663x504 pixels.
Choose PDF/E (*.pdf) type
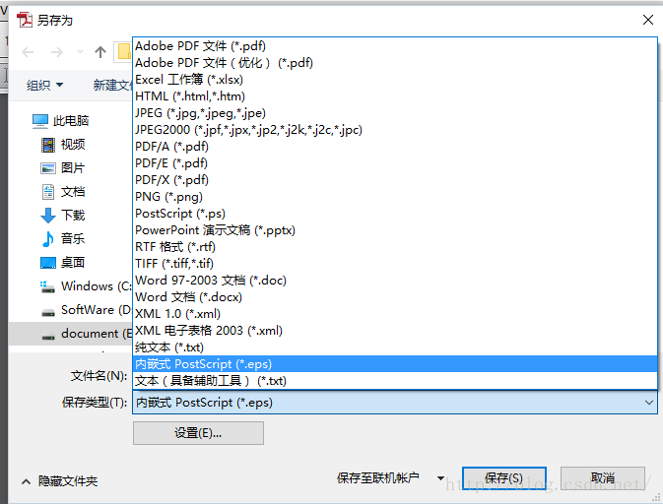pos(395,163)
